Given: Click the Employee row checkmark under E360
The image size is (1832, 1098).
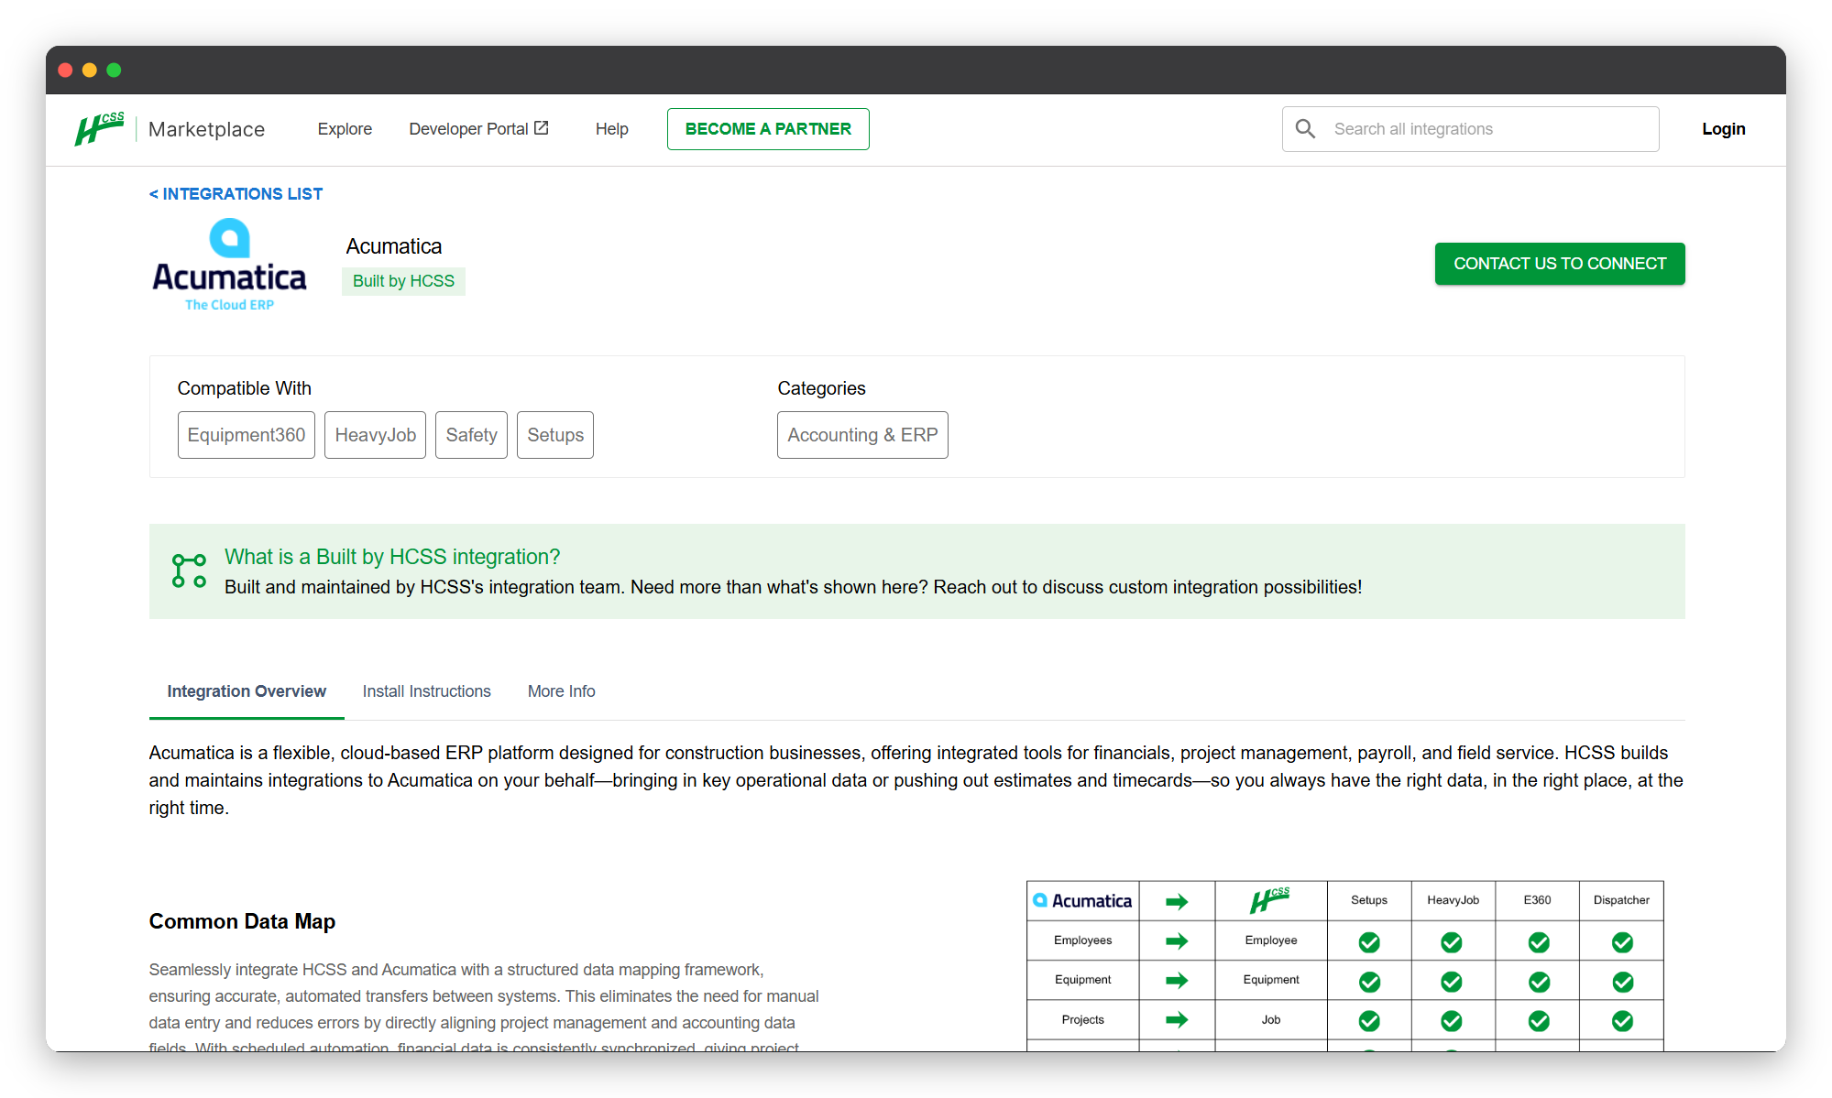Looking at the screenshot, I should coord(1539,942).
